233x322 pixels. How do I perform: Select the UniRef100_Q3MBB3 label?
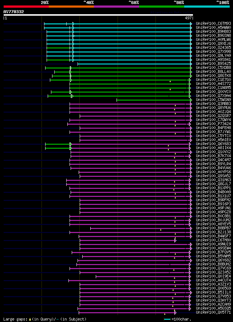click(x=213, y=104)
